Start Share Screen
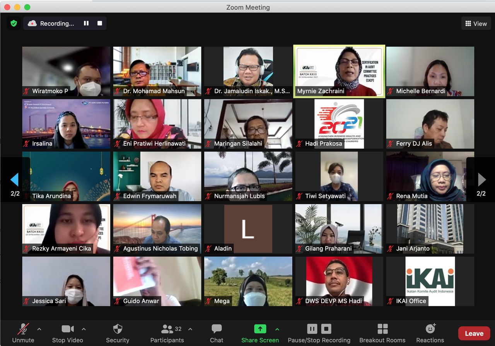This screenshot has height=346, width=495. coord(260,333)
